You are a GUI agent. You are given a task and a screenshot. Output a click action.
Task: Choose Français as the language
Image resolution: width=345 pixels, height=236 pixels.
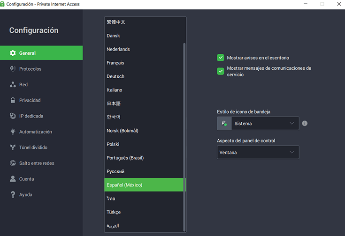tap(144, 63)
